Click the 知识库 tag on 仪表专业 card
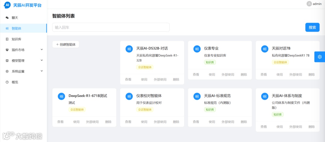 pos(210,62)
